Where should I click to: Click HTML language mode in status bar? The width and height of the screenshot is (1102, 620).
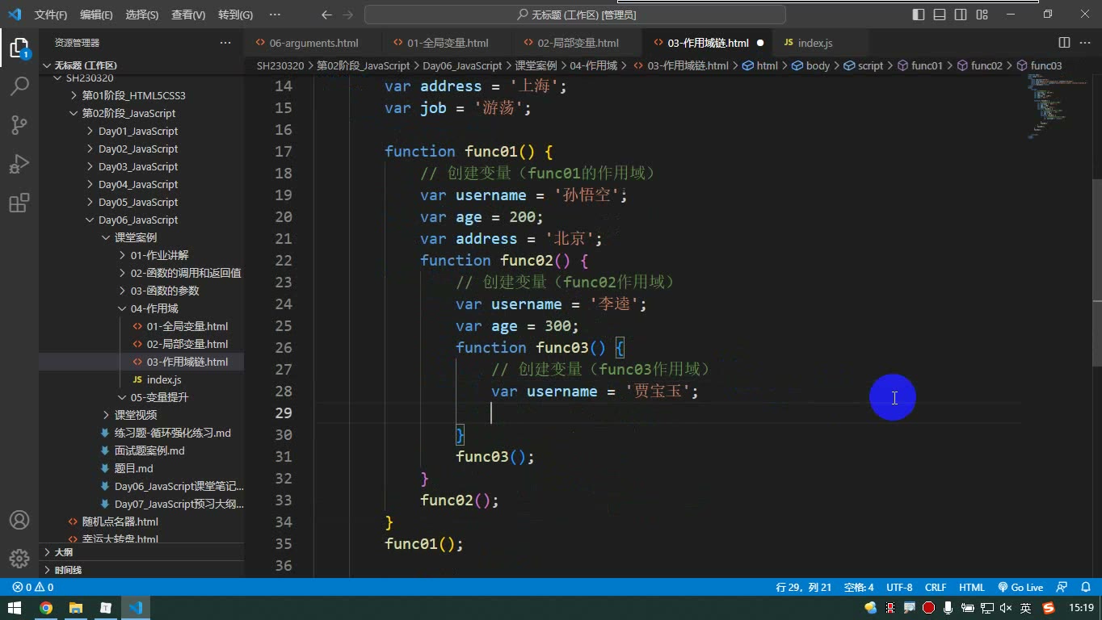(972, 588)
